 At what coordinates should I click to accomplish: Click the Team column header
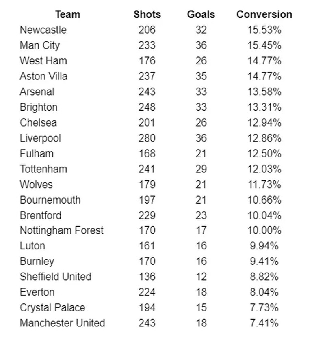(67, 15)
